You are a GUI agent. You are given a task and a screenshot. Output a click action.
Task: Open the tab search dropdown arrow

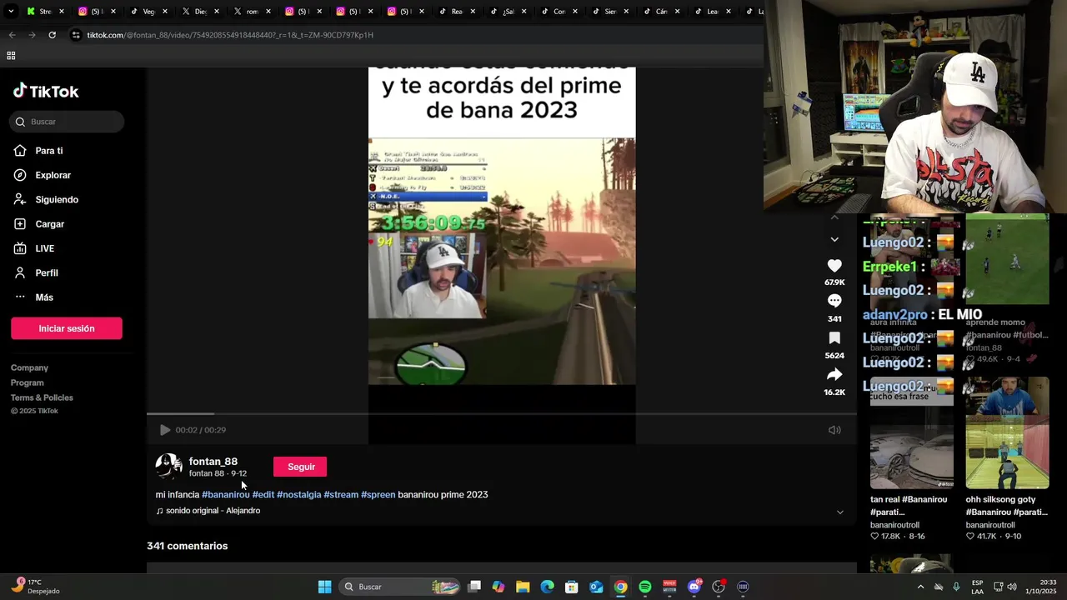pos(10,12)
